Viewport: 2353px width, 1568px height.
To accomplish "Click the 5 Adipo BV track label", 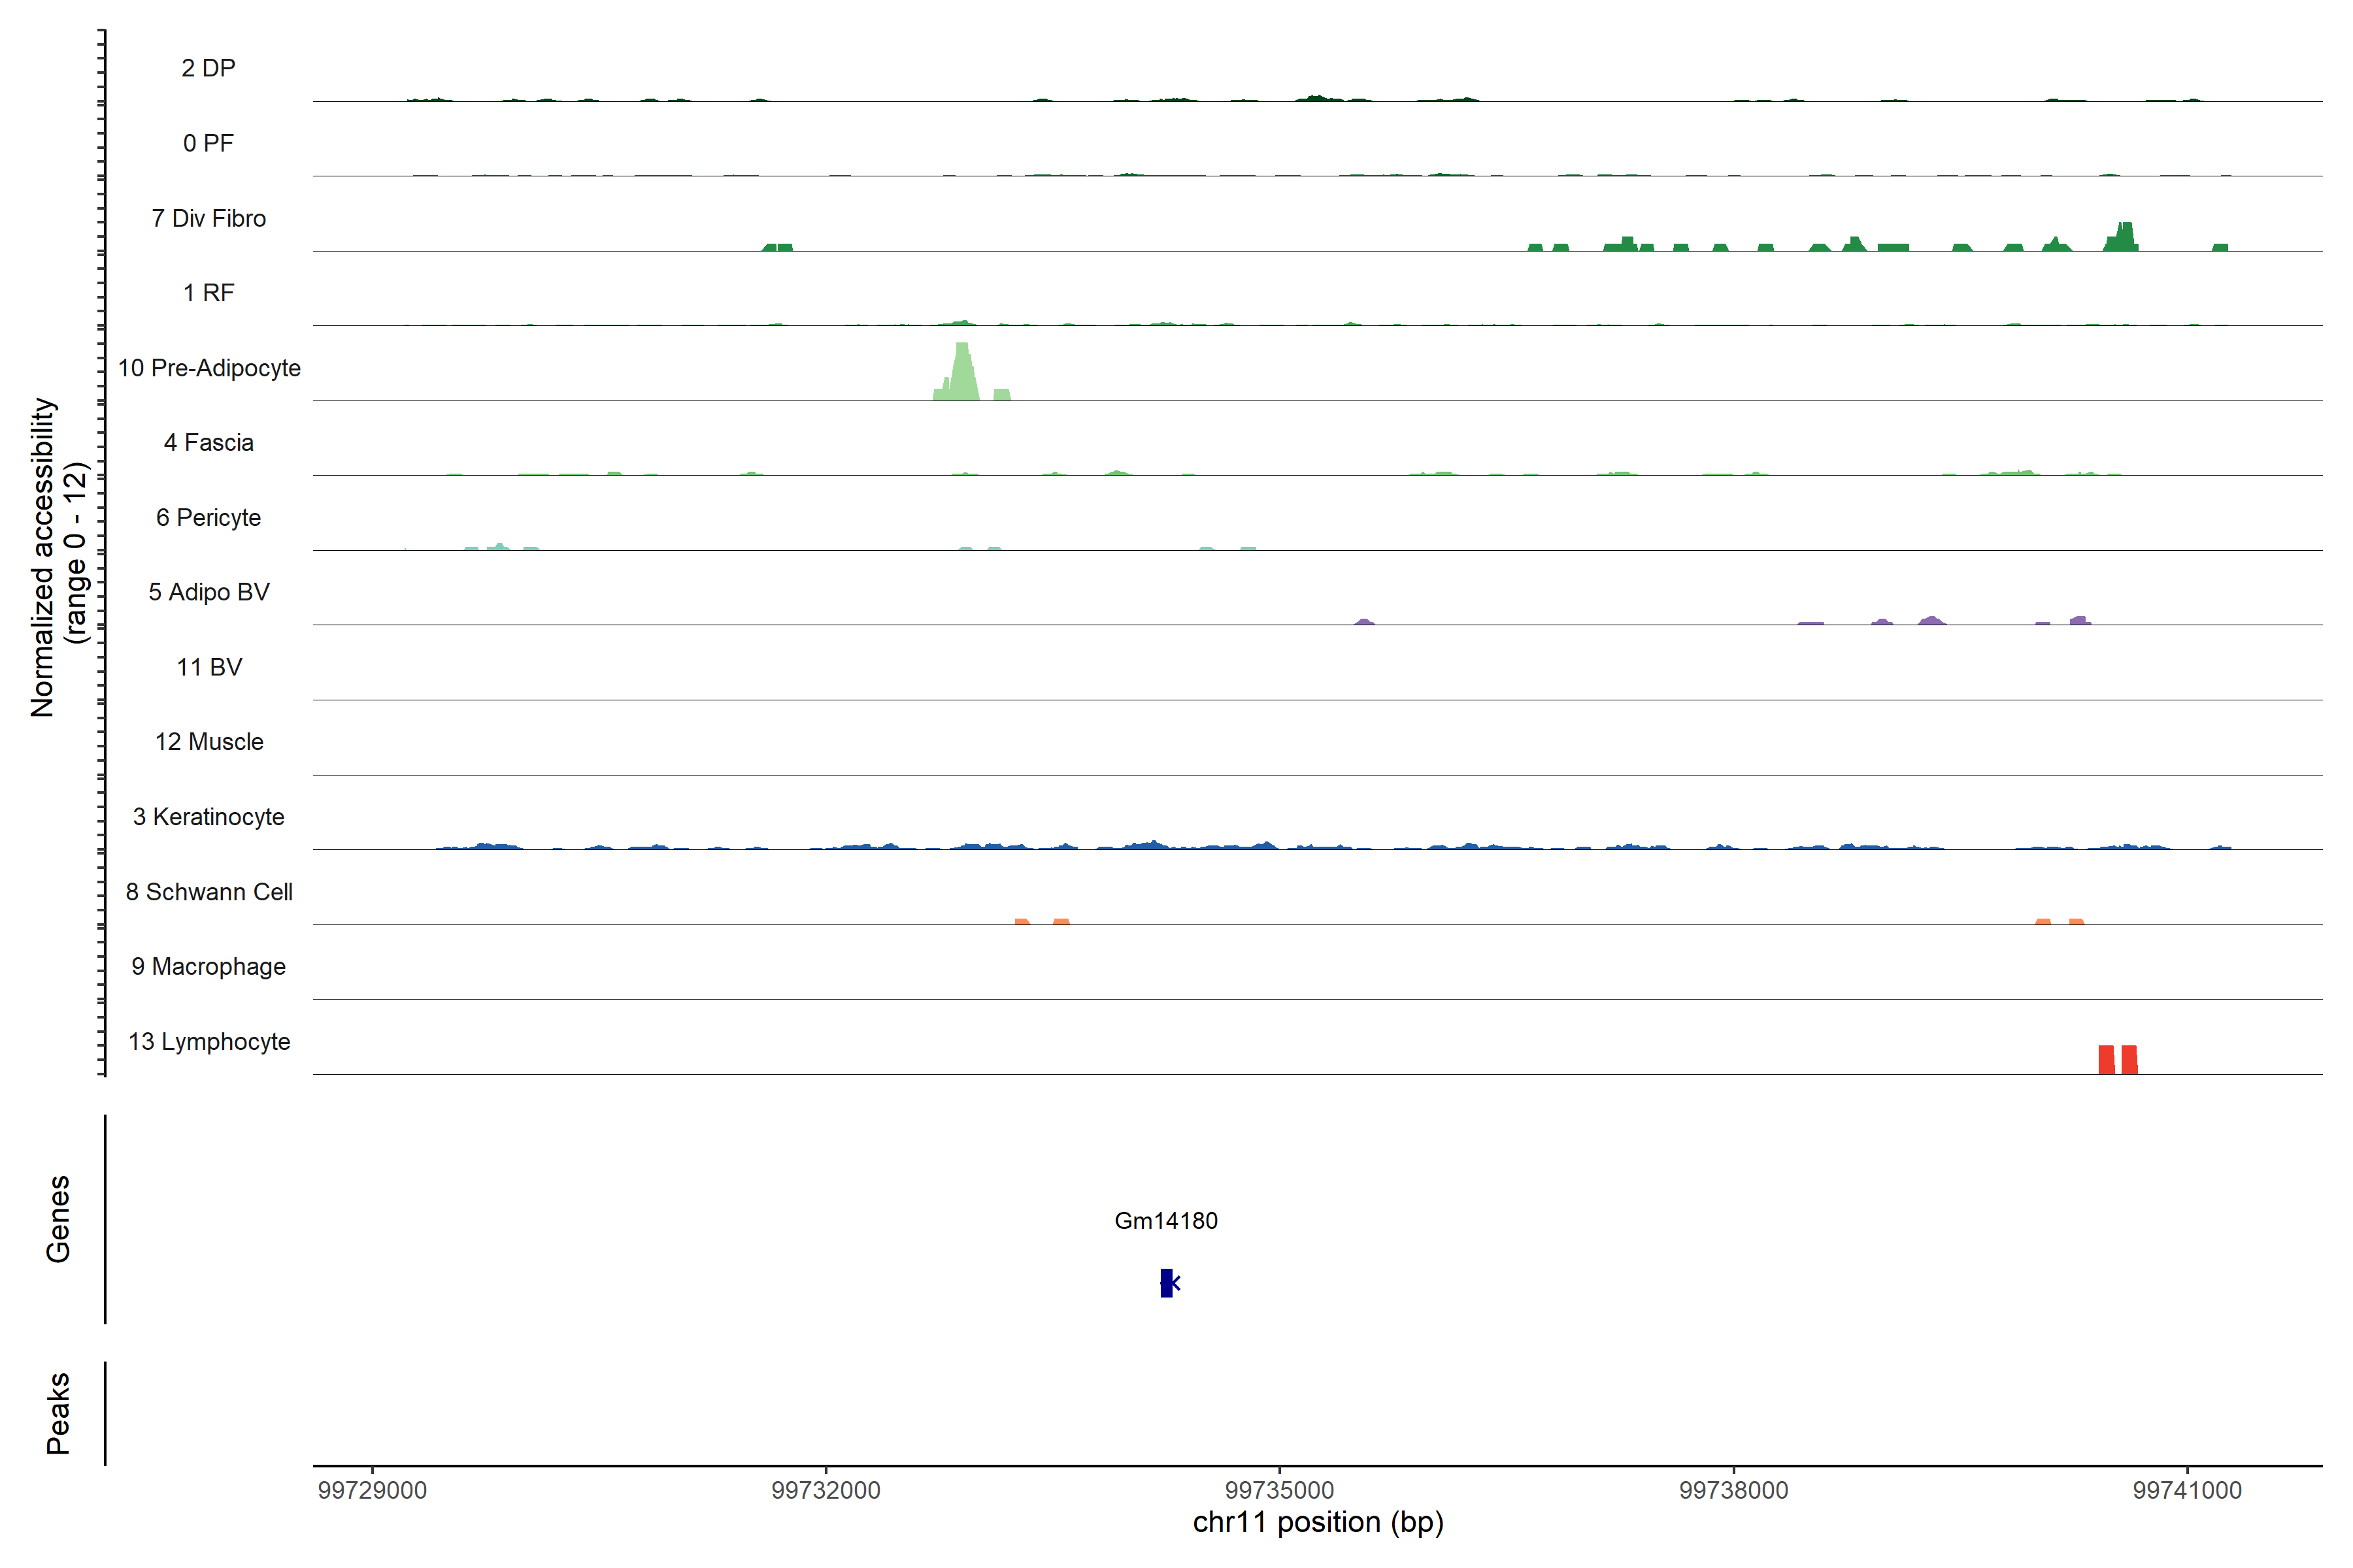I will [x=209, y=592].
